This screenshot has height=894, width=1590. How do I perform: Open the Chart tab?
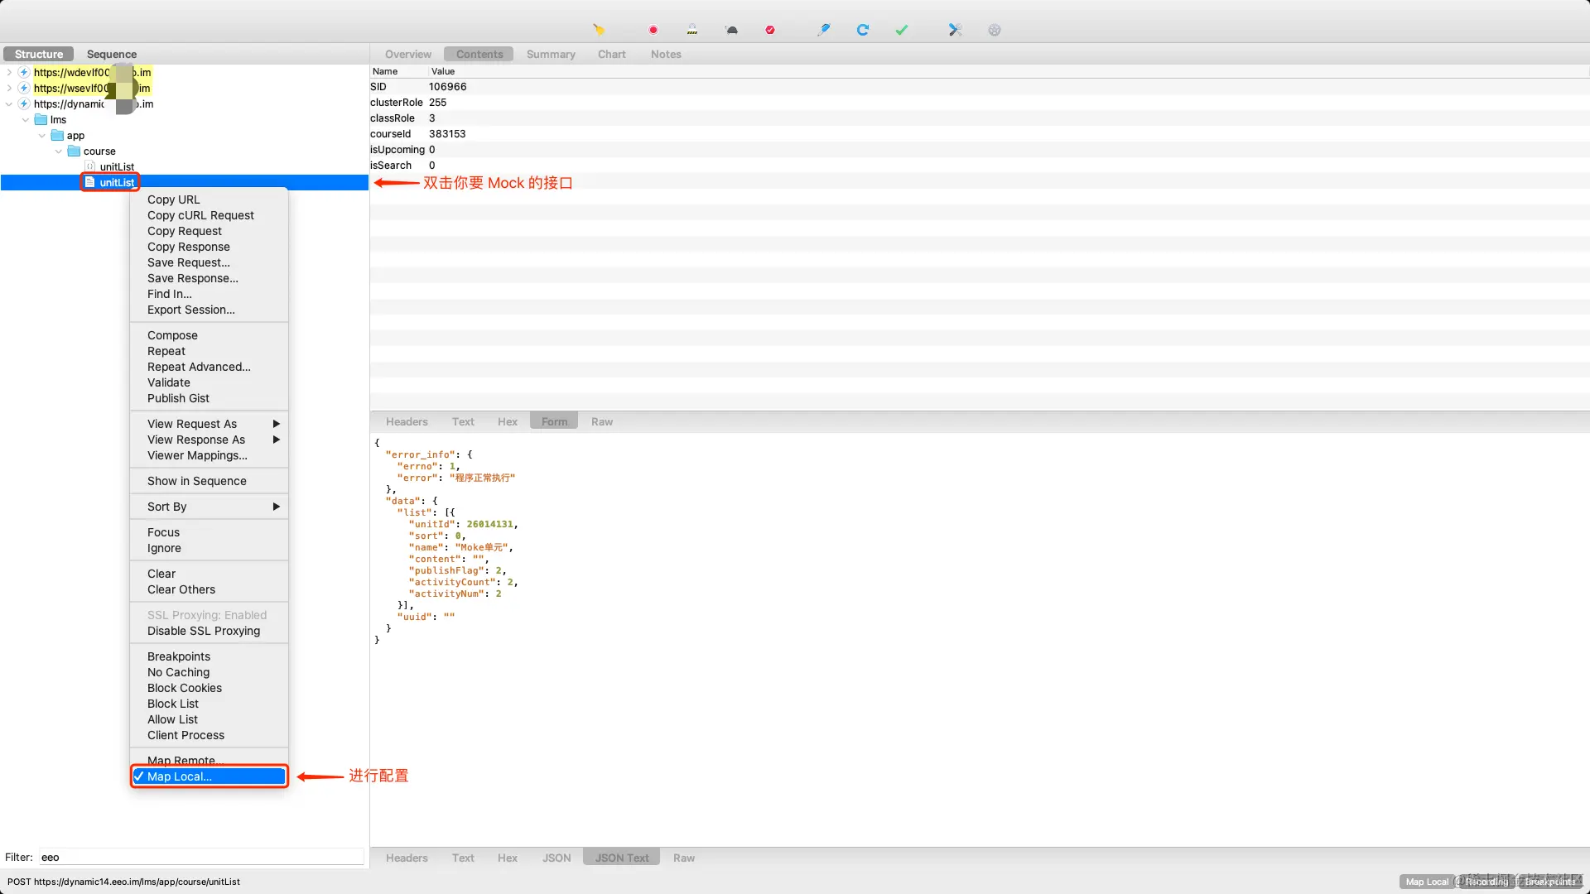612,55
